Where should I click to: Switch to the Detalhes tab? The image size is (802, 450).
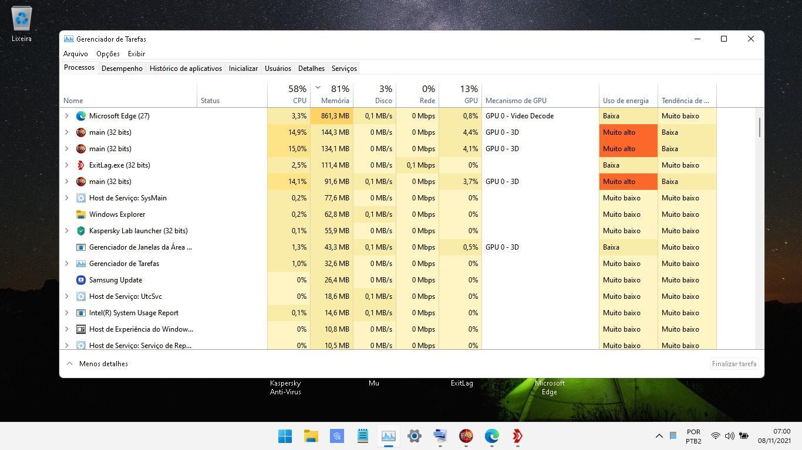[x=311, y=69]
